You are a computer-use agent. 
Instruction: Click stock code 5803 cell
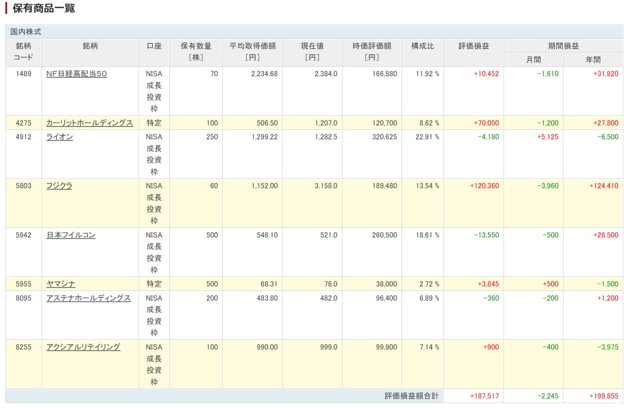tap(24, 186)
